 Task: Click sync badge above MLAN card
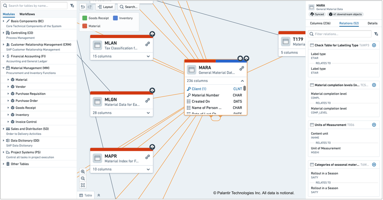point(152,34)
